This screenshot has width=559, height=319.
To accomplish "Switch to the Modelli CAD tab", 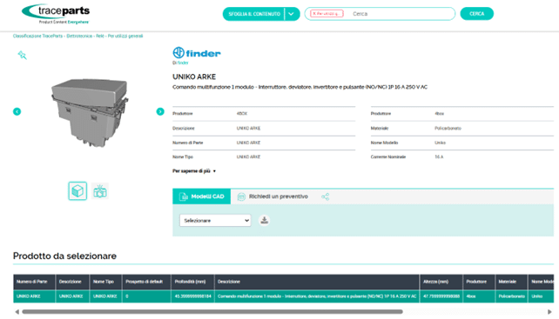I will [x=202, y=196].
